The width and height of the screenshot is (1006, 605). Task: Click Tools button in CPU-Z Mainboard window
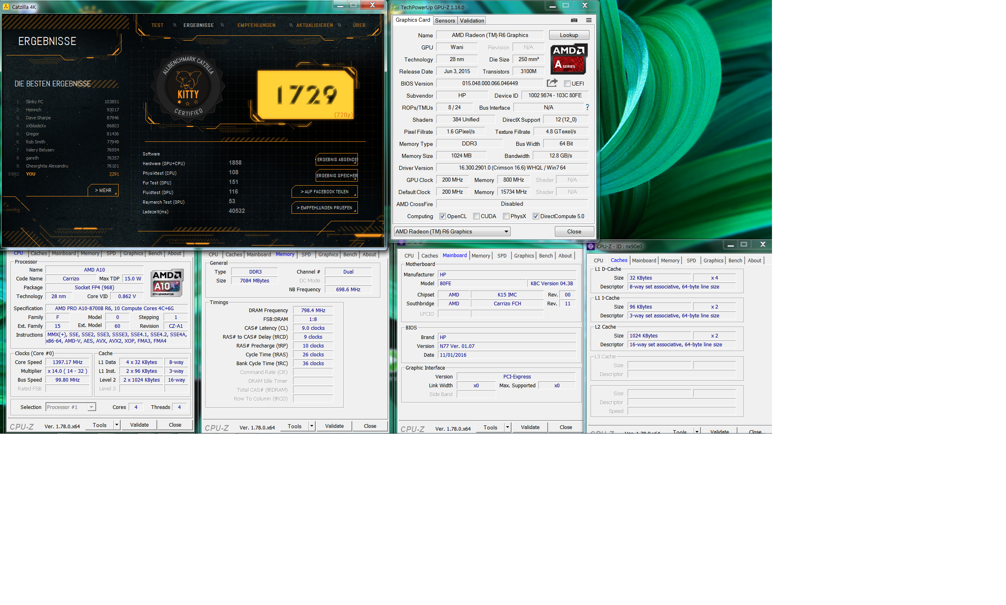pyautogui.click(x=490, y=427)
